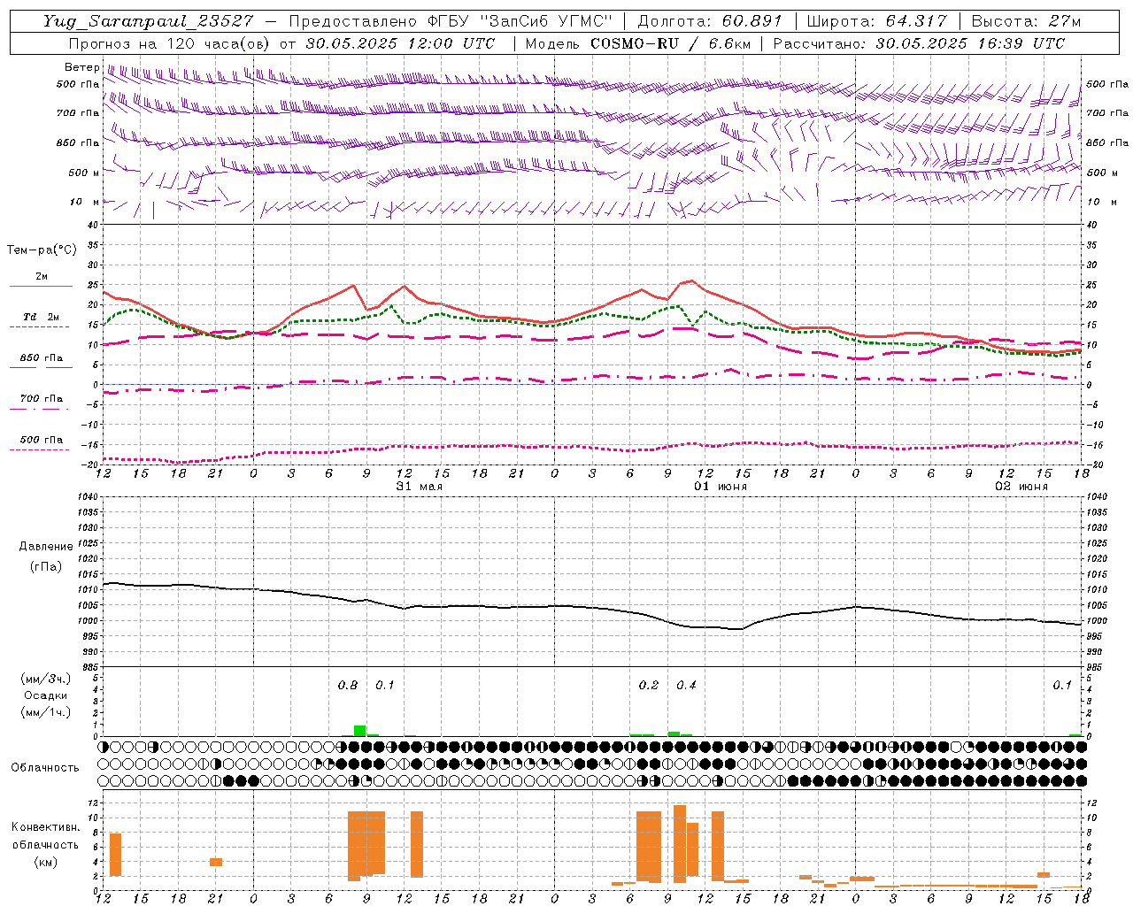Click the '0.8' precipitation amount value
The image size is (1133, 906).
(x=348, y=686)
